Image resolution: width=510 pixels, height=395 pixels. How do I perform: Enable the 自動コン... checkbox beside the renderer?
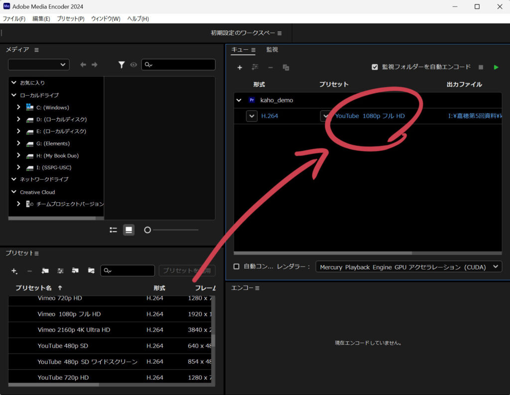click(x=237, y=266)
